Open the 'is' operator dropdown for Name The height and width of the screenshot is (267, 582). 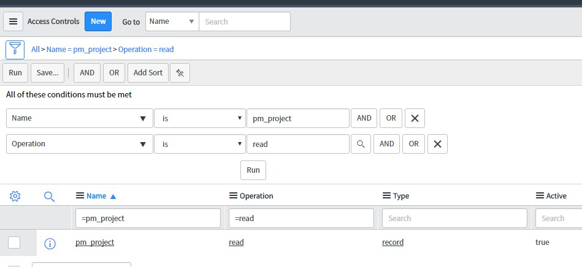click(x=199, y=118)
